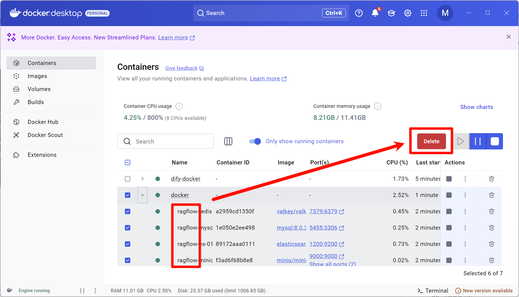The image size is (519, 297).
Task: Open notifications bell icon
Action: [375, 13]
